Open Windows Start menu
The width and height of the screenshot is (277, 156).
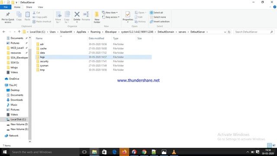(x=5, y=152)
